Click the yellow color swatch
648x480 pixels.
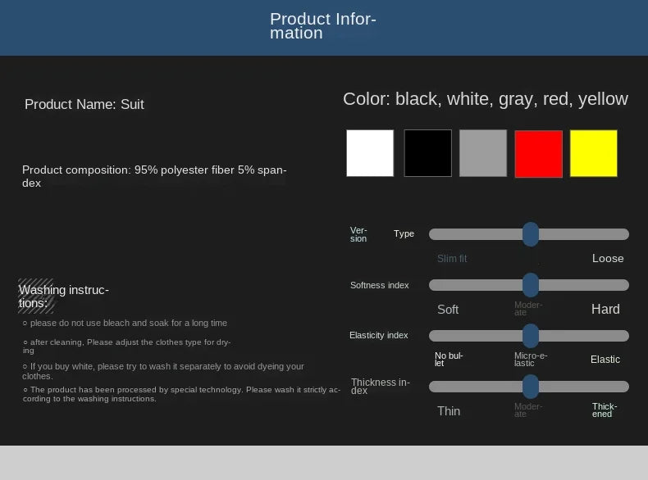click(x=594, y=153)
